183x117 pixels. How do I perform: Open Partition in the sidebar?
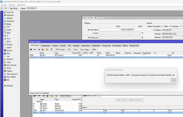pos(9,71)
